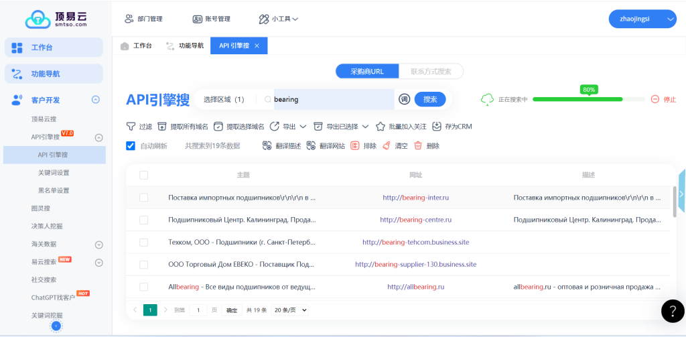Open the help question mark button
The height and width of the screenshot is (337, 686).
(672, 310)
